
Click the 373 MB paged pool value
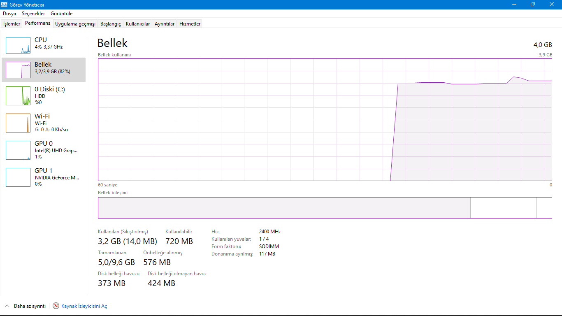pos(111,283)
